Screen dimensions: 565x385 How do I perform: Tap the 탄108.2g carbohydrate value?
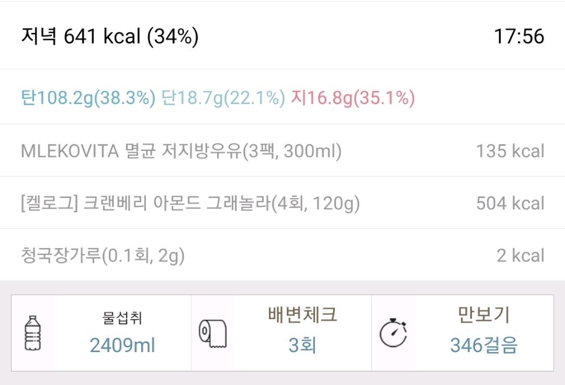(x=88, y=98)
